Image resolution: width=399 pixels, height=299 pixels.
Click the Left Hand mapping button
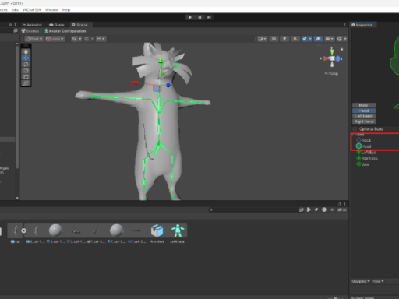tap(364, 116)
